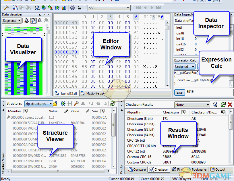Switch to the kernel32.dll tab
The image size is (234, 181).
pyautogui.click(x=66, y=93)
